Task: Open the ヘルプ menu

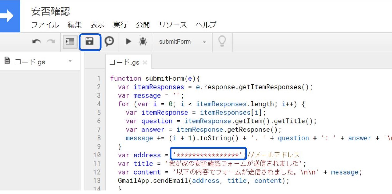Action: pos(206,25)
